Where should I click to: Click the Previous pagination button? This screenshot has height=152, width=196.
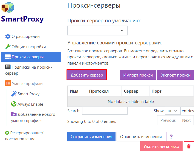pyautogui.click(x=168, y=120)
